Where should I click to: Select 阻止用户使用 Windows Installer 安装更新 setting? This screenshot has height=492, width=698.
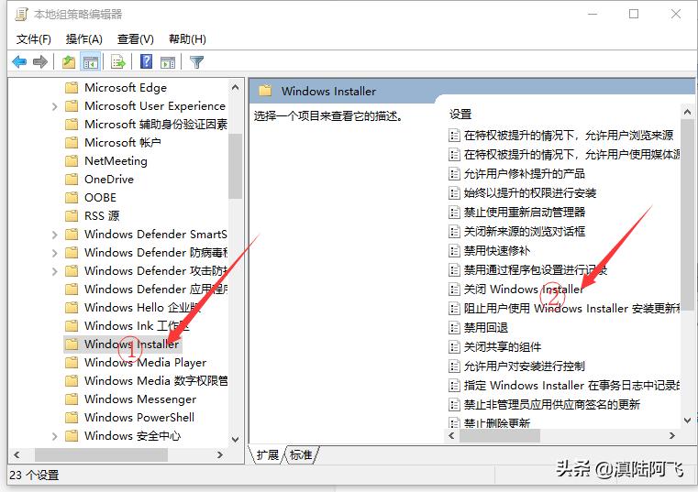tap(571, 308)
